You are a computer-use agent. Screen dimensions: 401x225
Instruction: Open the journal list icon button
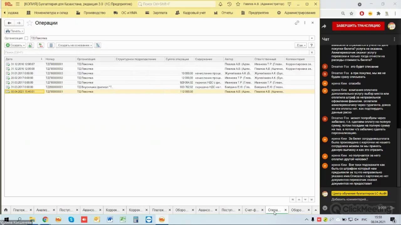[51, 45]
